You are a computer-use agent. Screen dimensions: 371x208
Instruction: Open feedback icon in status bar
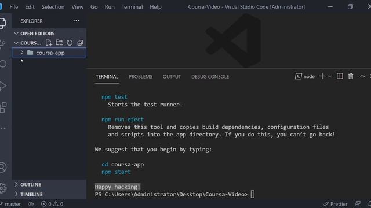coord(358,204)
